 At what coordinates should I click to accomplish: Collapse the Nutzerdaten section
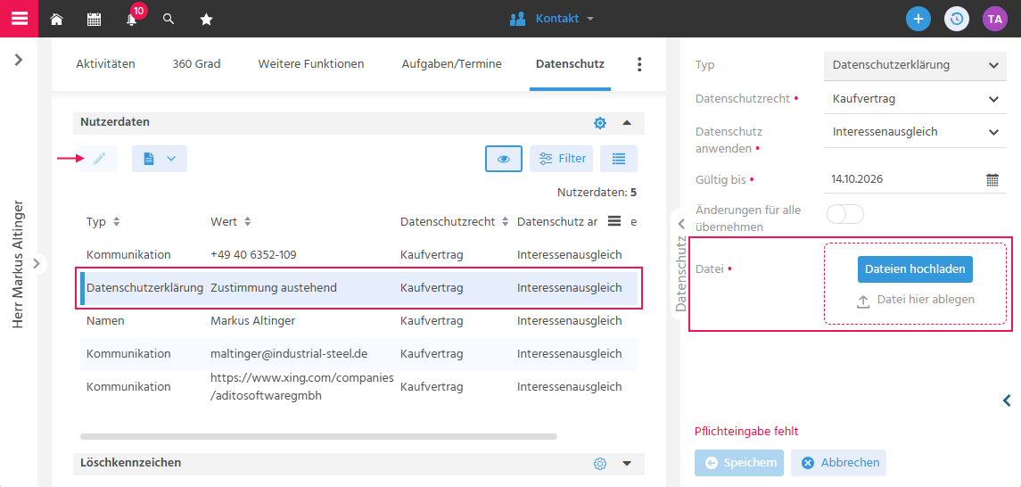point(627,122)
